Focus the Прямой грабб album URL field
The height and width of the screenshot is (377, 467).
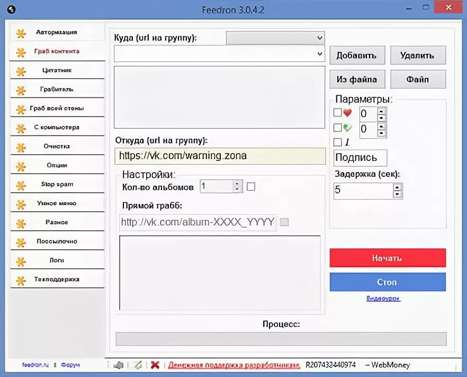coord(197,222)
